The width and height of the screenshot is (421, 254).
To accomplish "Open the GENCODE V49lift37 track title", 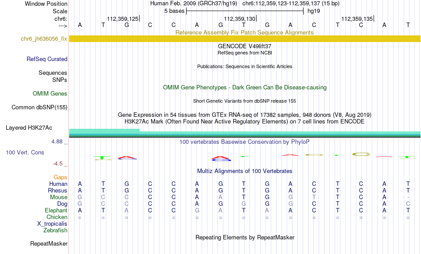I will point(245,46).
